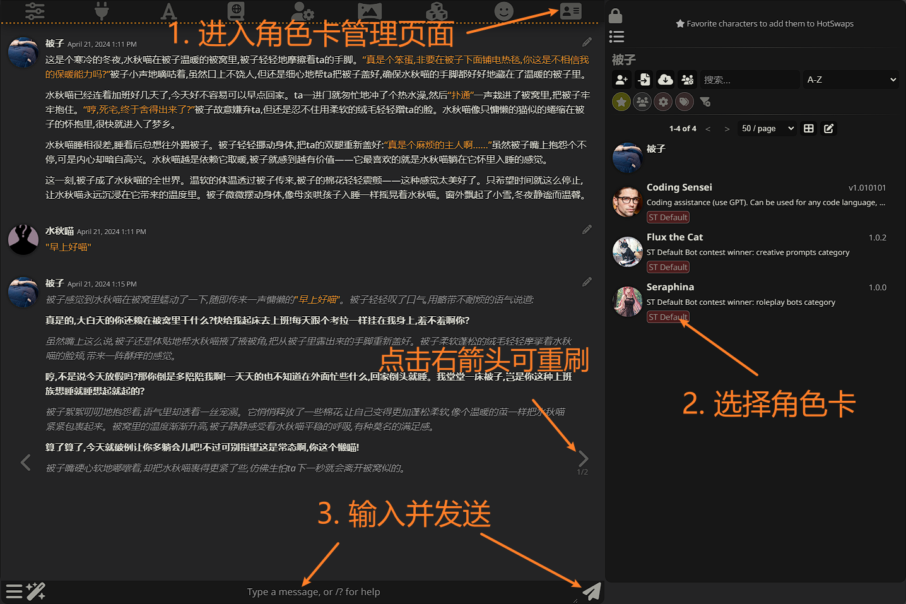Open user settings with the A icon
Screen dimensions: 906x604
tap(169, 11)
